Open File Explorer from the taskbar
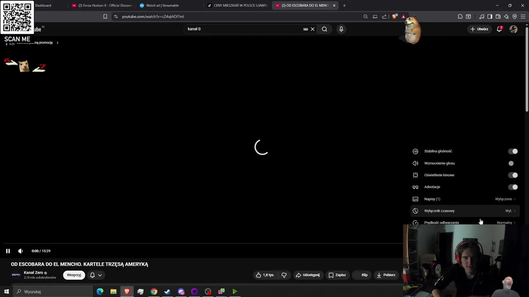Screen dimensions: 529x297 (x=113, y=292)
